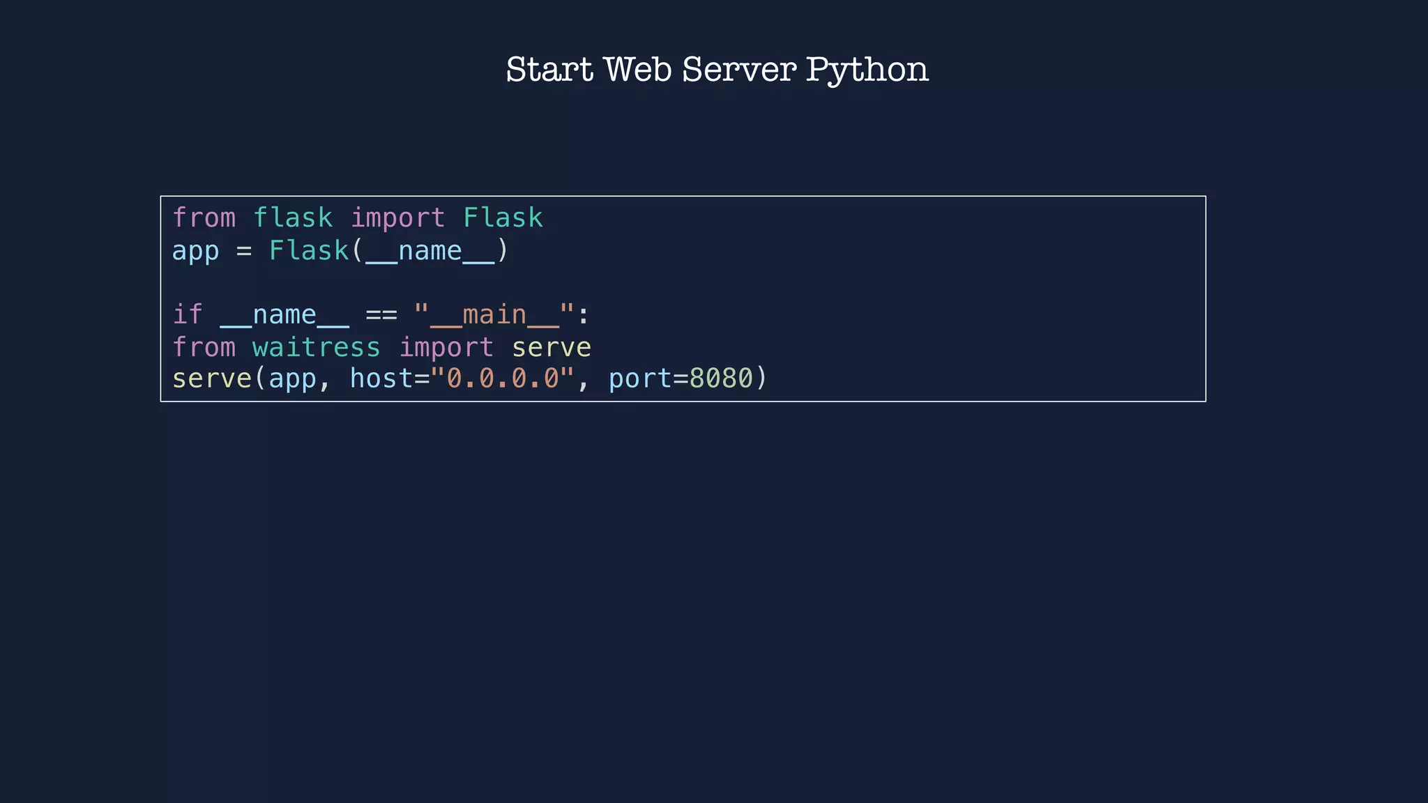Click the line 'from flask import Flask'
The width and height of the screenshot is (1428, 803).
(x=358, y=218)
